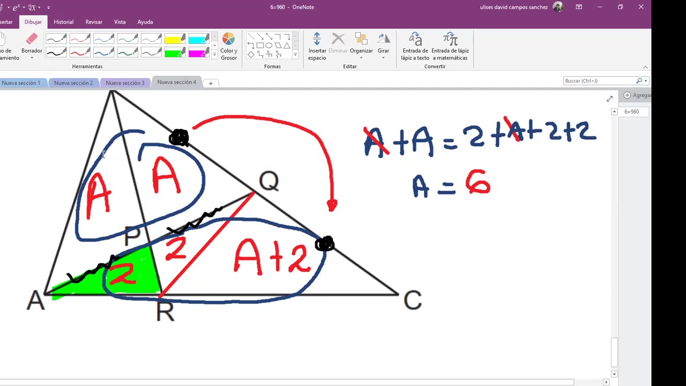Viewport: 686px width, 386px height.
Task: Select the green highlighter
Action: click(x=175, y=52)
